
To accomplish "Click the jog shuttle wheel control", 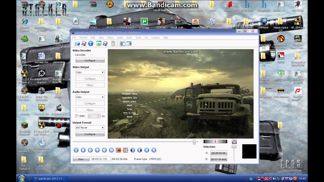I will coord(215,142).
